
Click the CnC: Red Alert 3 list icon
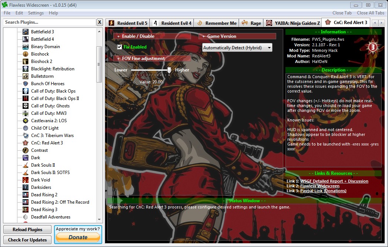pos(26,143)
